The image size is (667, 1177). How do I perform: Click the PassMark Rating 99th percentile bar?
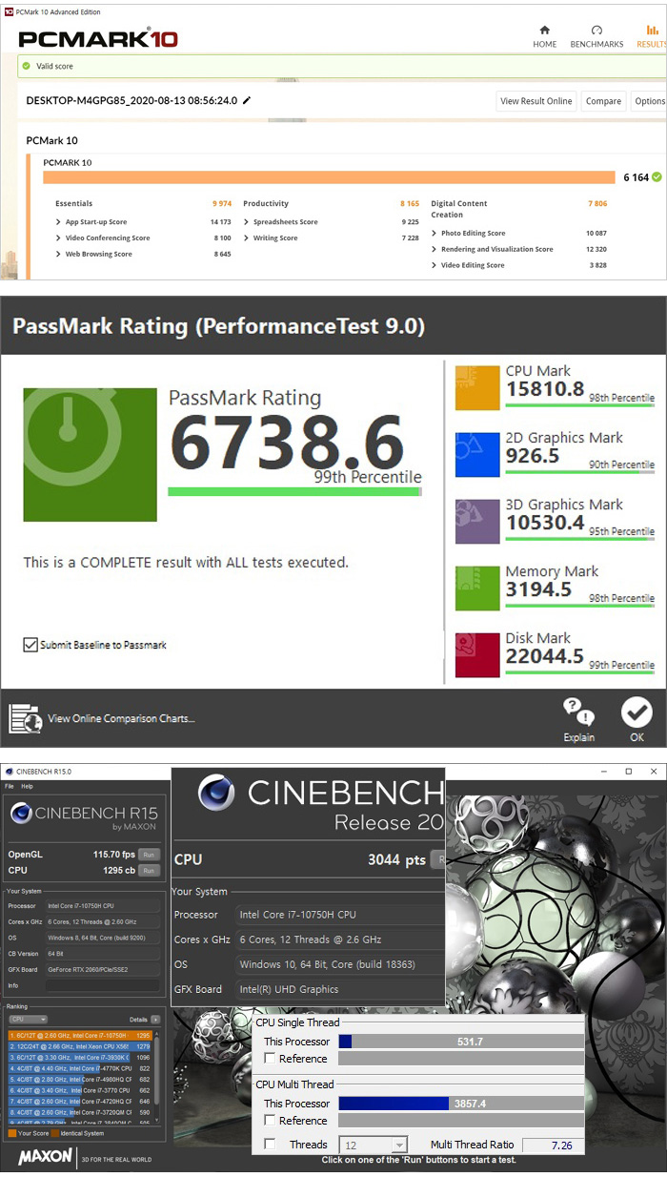point(294,492)
